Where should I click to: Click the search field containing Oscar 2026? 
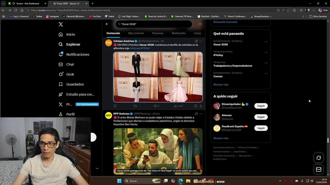[154, 24]
